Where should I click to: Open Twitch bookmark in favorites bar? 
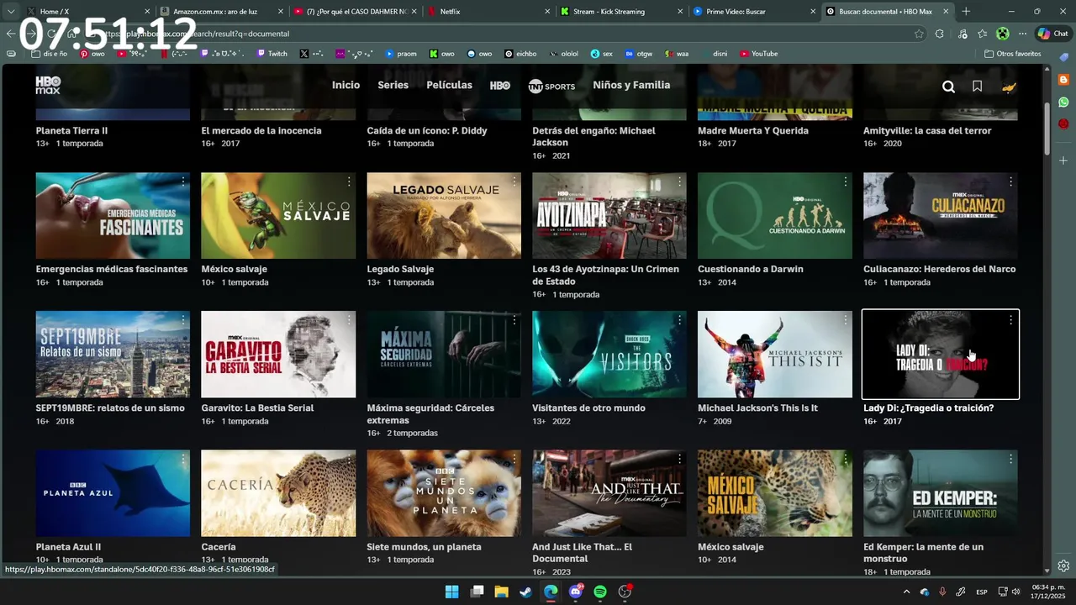[x=272, y=54]
